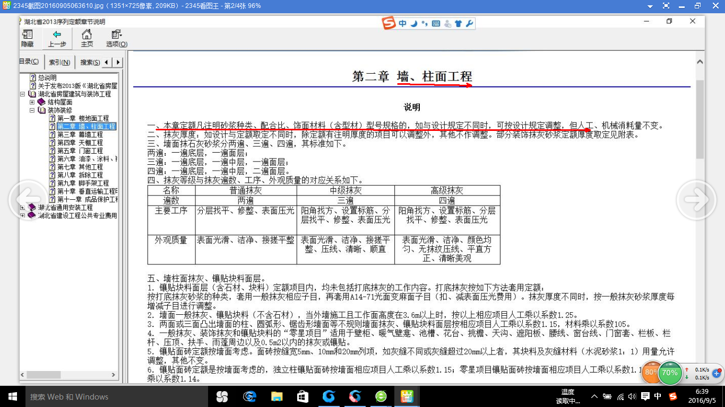
Task: Click the tab strip left scroll arrow
Action: click(x=107, y=62)
